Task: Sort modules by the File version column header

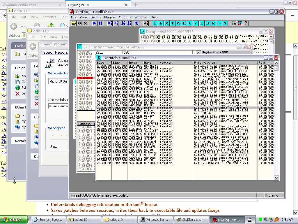Action: pos(225,62)
